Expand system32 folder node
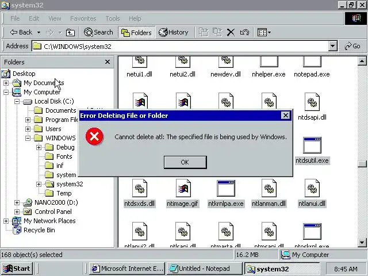The width and height of the screenshot is (368, 276). 39,184
